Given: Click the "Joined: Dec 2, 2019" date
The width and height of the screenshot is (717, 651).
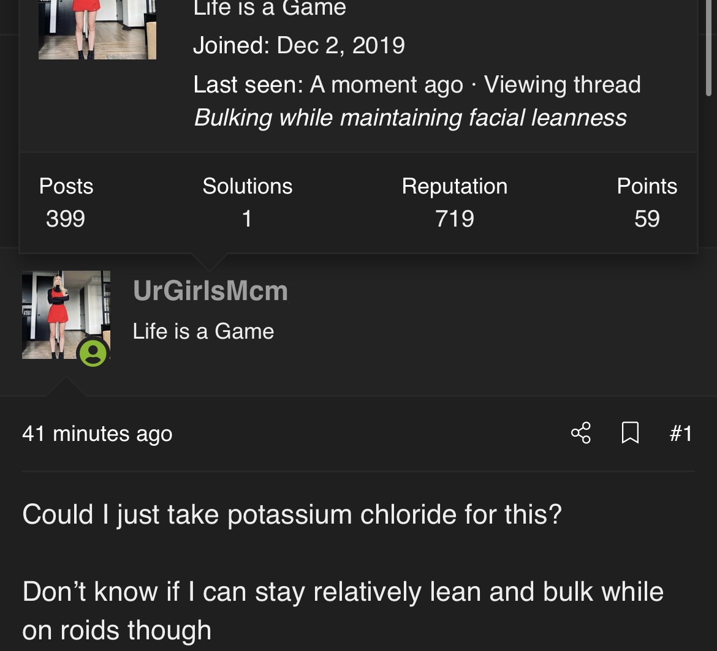Looking at the screenshot, I should point(299,45).
